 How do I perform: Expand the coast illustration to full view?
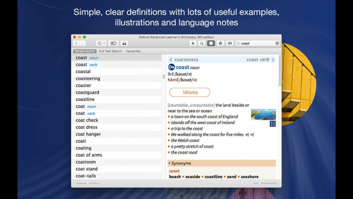[x=273, y=124]
